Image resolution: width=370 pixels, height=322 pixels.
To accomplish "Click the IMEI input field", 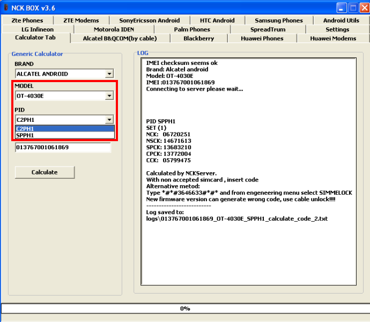I will (x=63, y=147).
